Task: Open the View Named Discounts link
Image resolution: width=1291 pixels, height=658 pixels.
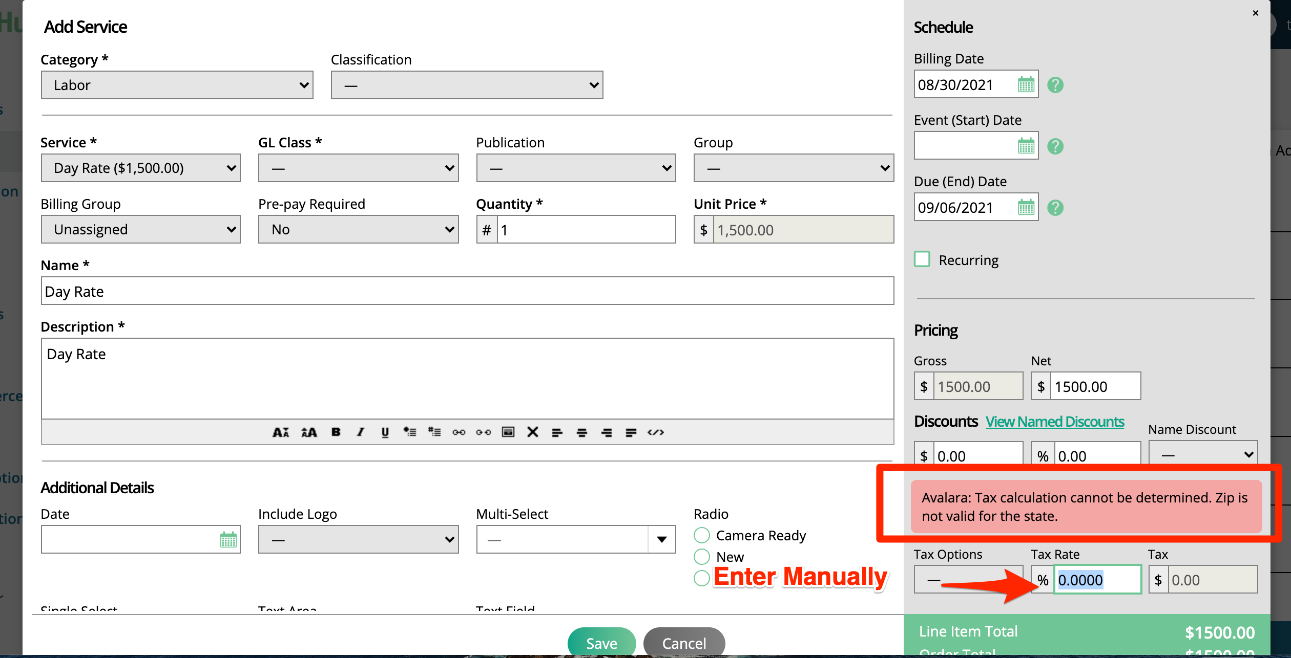Action: (x=1055, y=422)
